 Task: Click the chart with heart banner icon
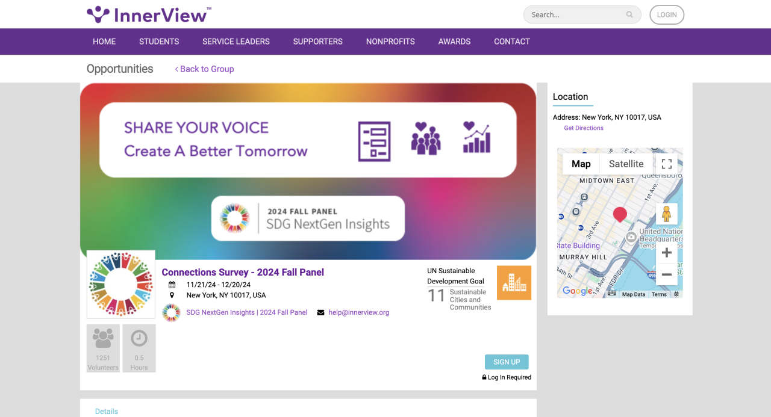[476, 137]
